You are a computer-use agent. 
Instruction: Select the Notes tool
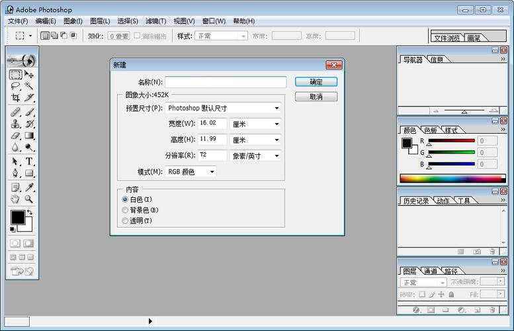coord(15,187)
